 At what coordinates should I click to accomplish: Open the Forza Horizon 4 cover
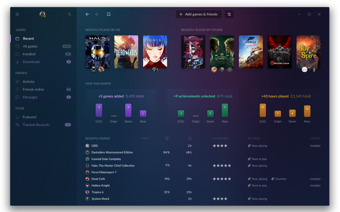coord(251,52)
